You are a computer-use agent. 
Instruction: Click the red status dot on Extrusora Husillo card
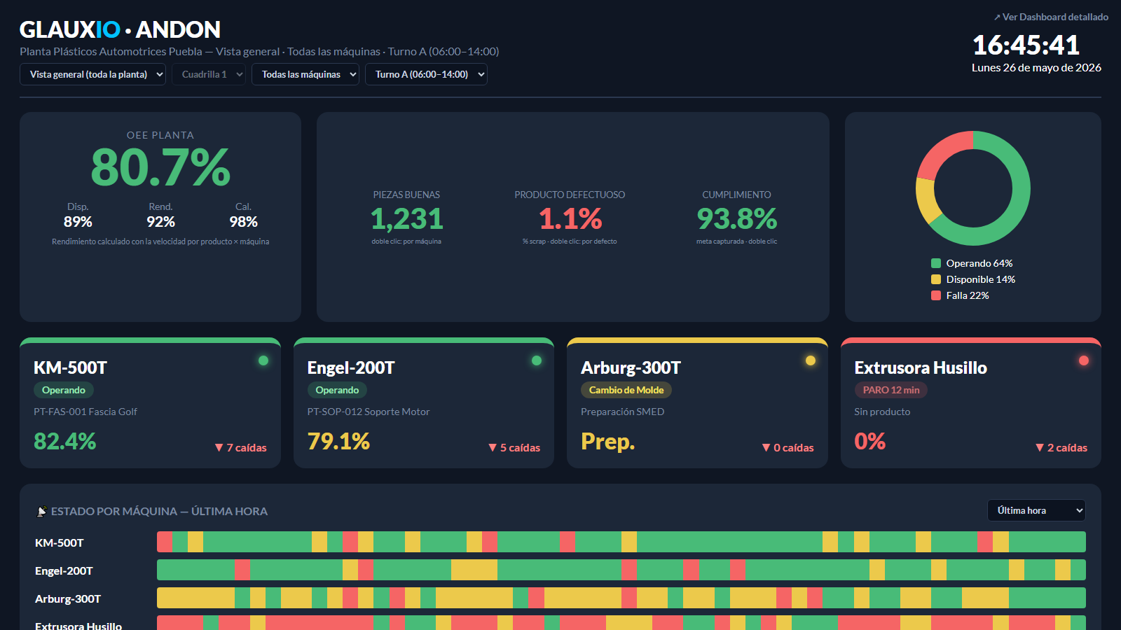coord(1084,360)
